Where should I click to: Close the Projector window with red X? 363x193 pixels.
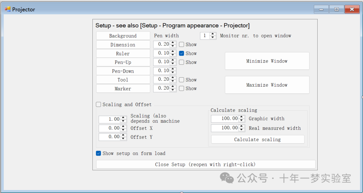coord(352,9)
